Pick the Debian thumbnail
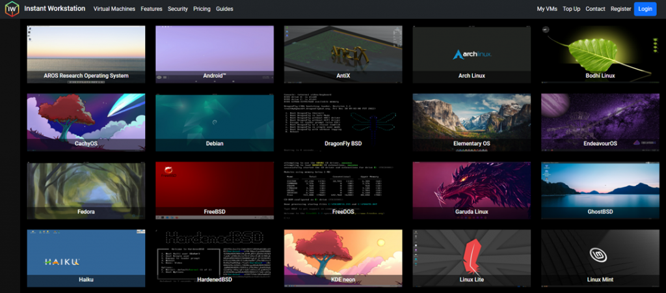666x293 pixels. click(x=215, y=122)
